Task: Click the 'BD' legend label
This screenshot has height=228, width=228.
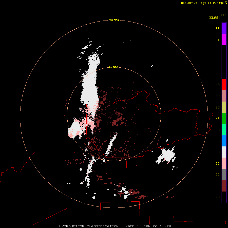Action: point(217,107)
